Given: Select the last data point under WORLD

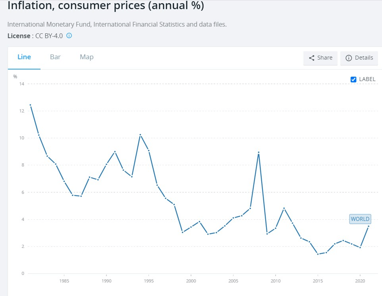Looking at the screenshot, I should [x=368, y=226].
